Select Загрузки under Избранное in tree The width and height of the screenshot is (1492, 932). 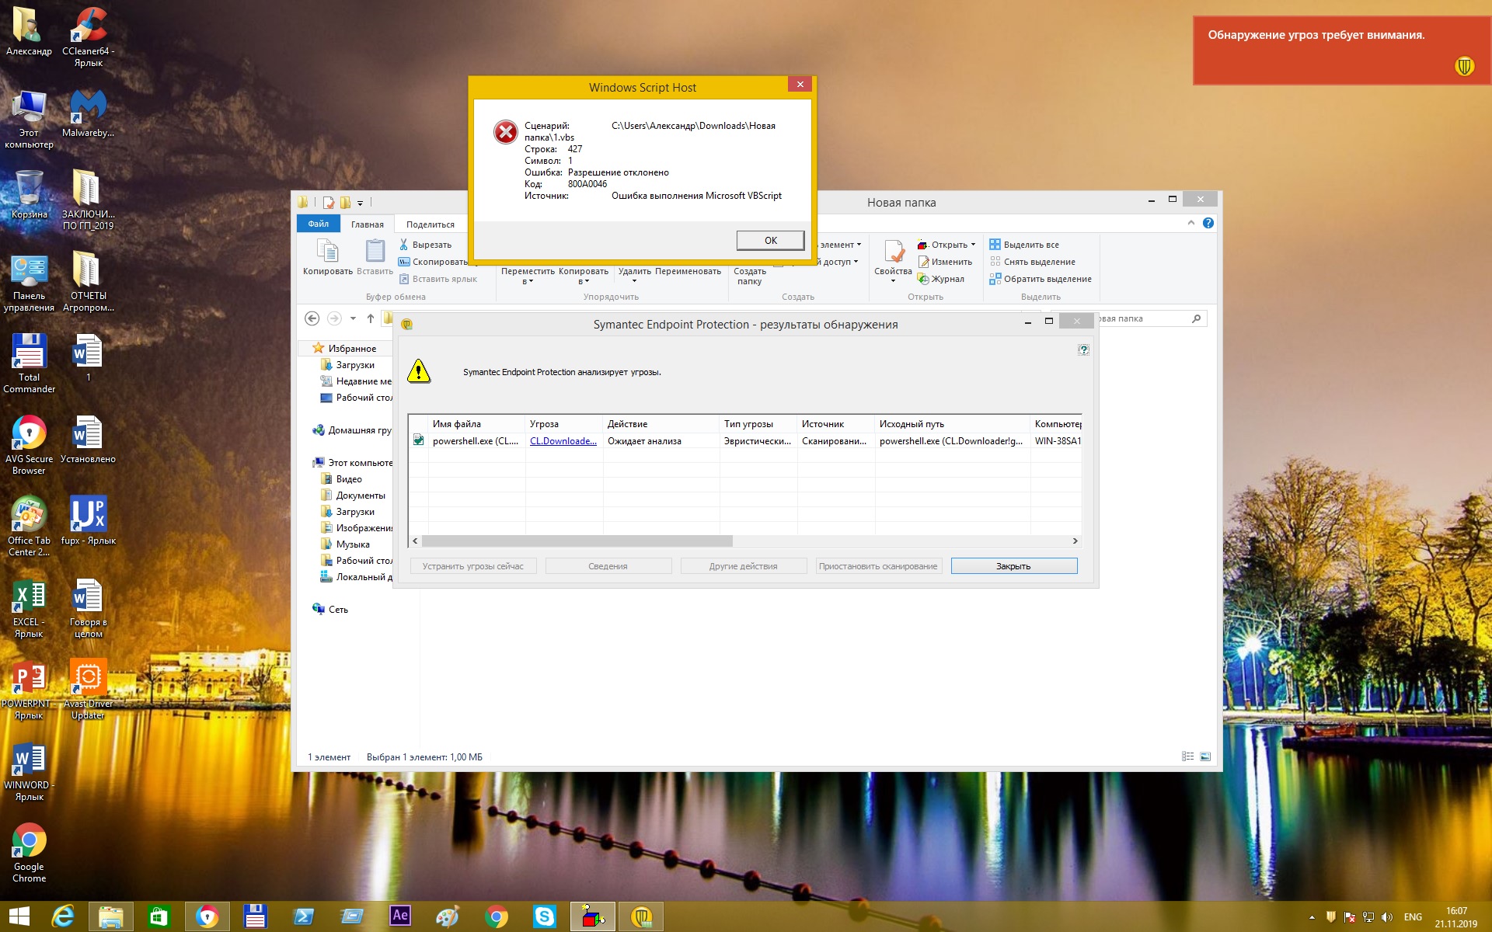pyautogui.click(x=354, y=365)
